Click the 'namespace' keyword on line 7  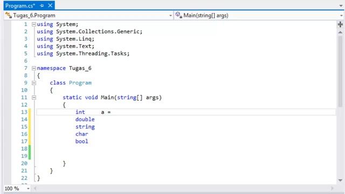(51, 68)
